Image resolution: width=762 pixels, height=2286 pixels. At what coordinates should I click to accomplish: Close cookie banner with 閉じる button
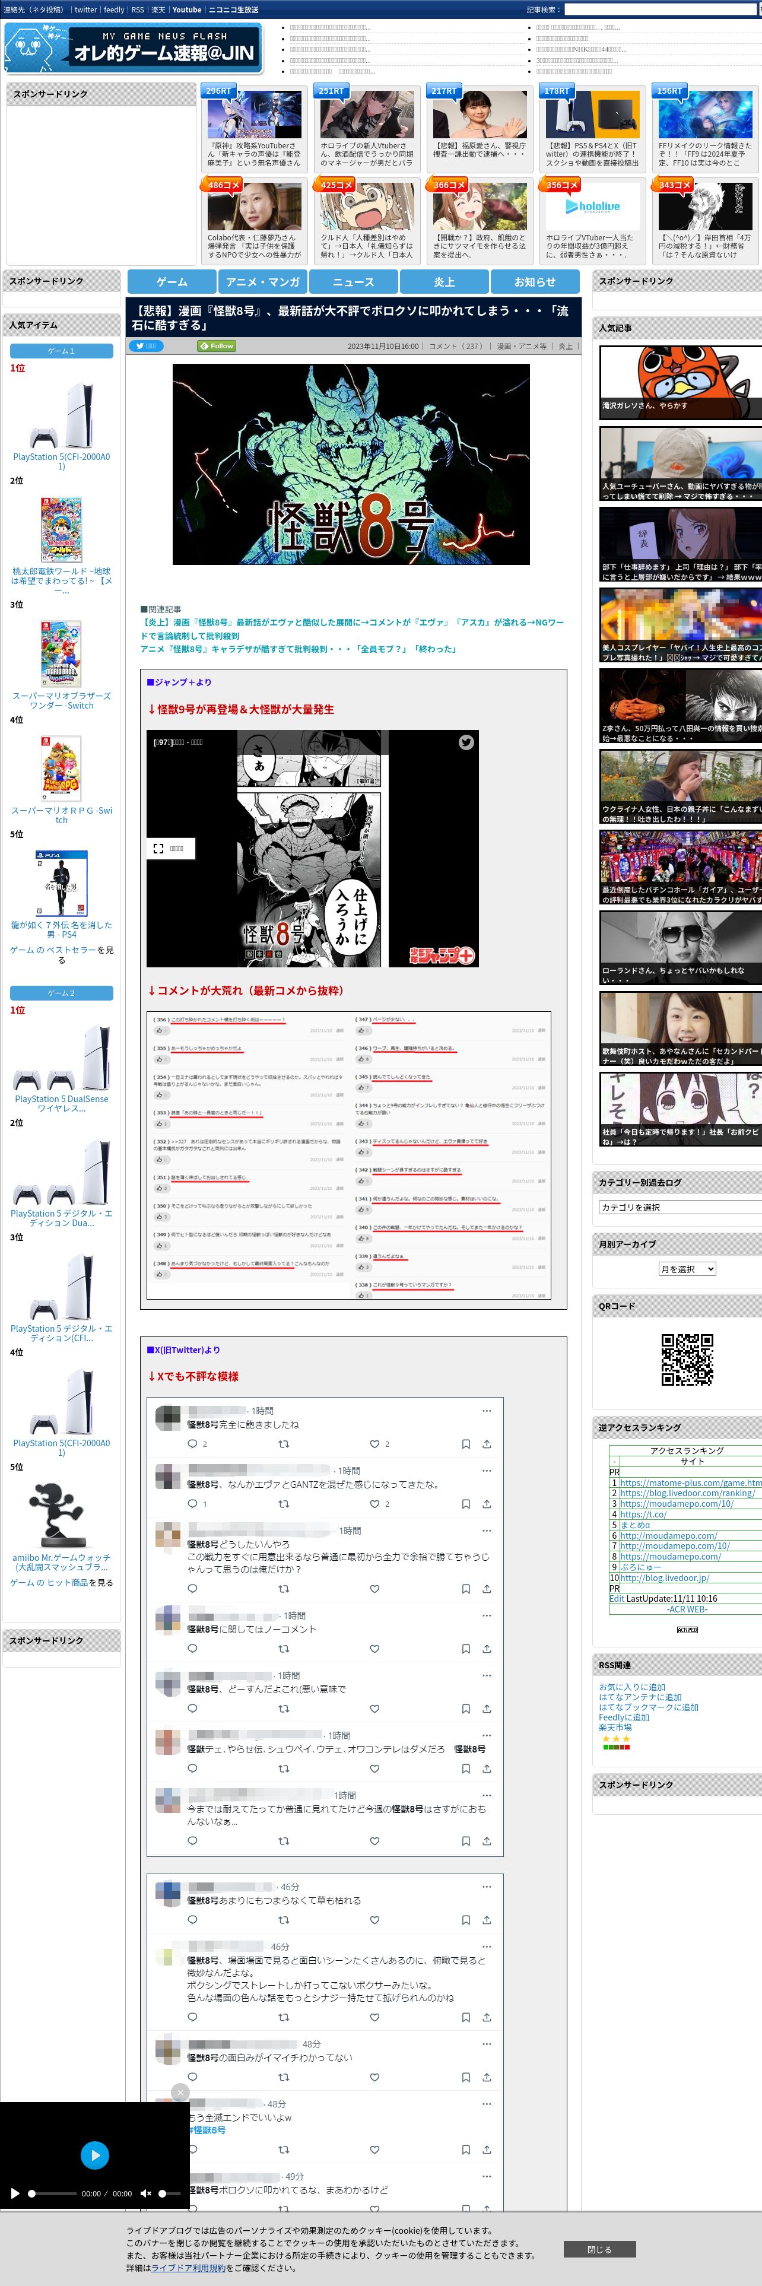[x=599, y=2249]
